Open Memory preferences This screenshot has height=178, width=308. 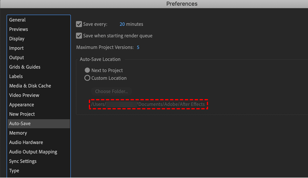(18, 133)
